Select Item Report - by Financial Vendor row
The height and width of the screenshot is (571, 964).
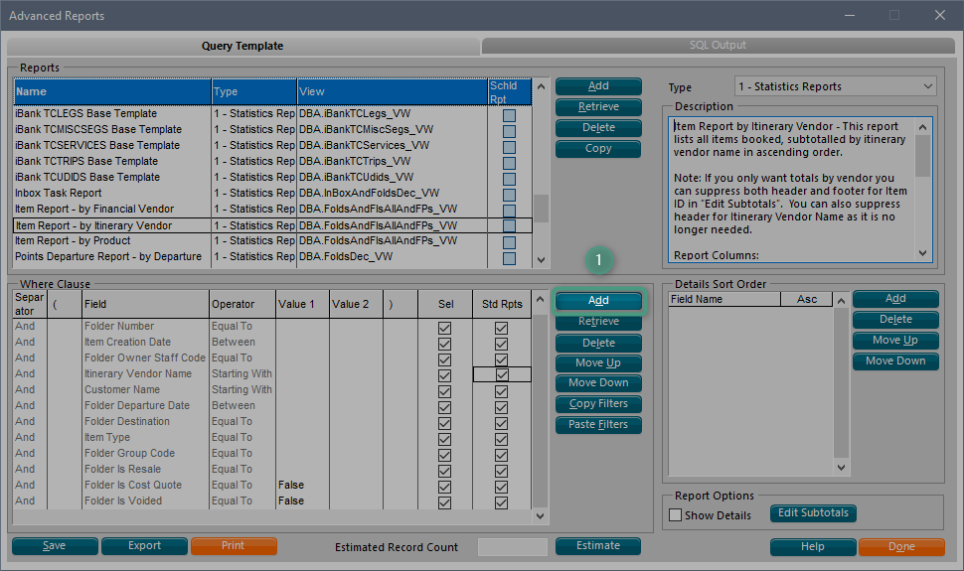[272, 209]
